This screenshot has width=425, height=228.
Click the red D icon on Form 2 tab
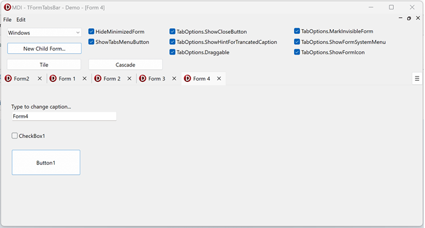click(x=98, y=78)
